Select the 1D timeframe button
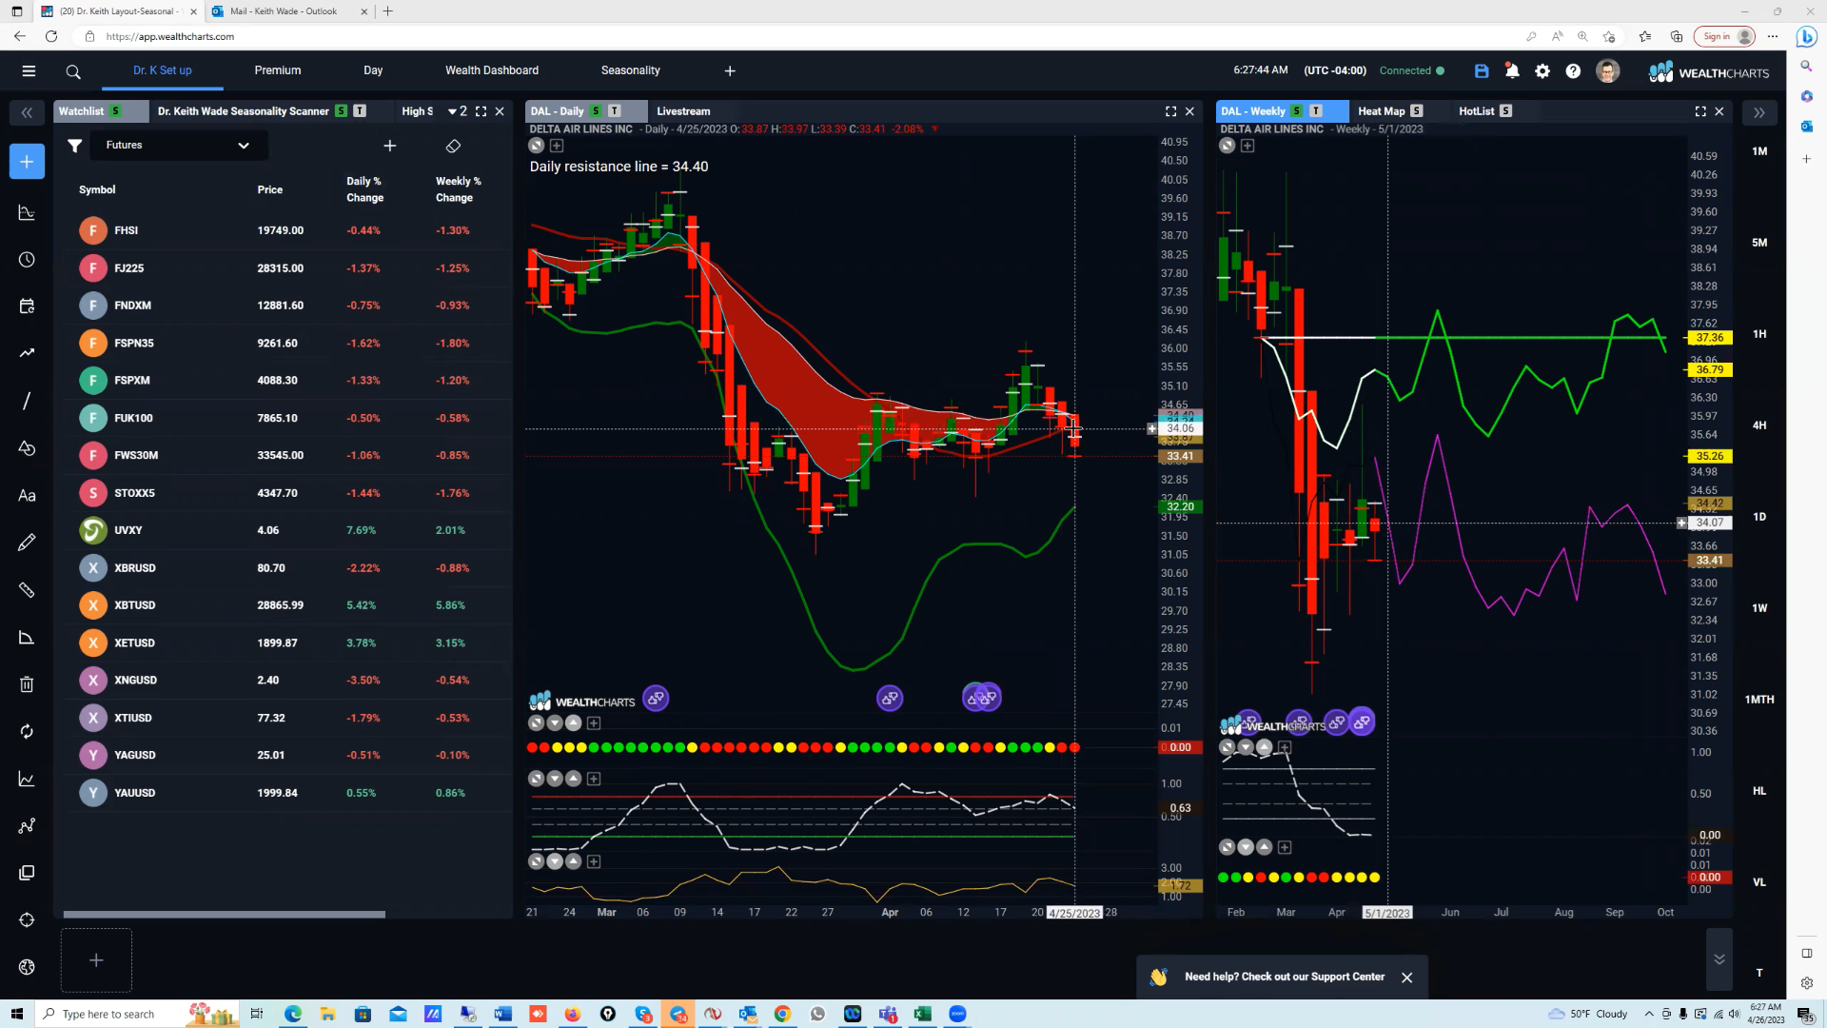 [x=1758, y=517]
